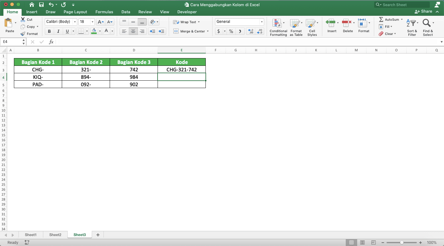
Task: Toggle italic formatting
Action: point(58,31)
